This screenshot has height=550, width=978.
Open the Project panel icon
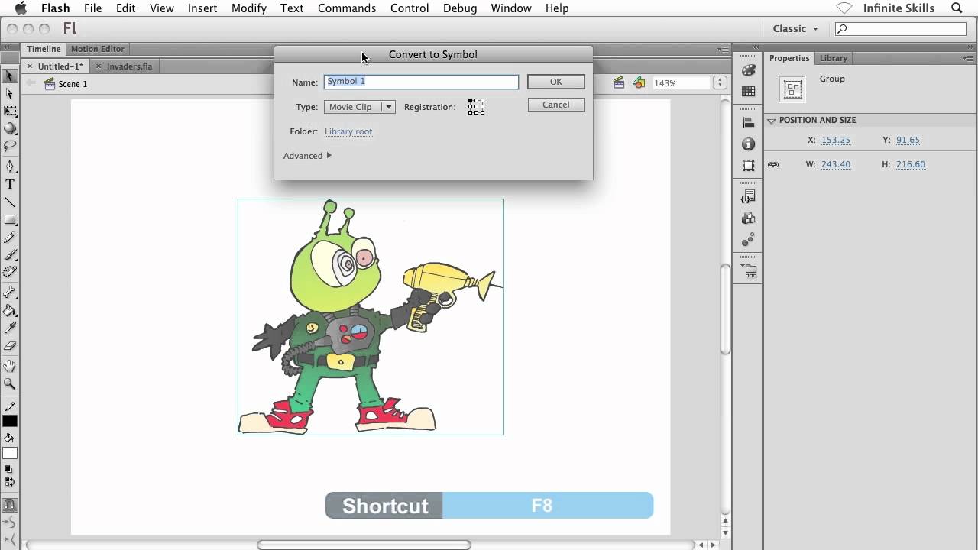pos(749,271)
